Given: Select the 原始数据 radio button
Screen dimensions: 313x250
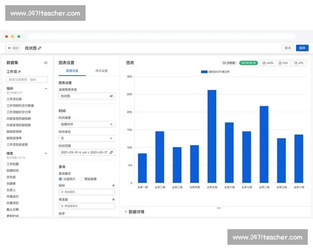Looking at the screenshot, I should click(82, 179).
